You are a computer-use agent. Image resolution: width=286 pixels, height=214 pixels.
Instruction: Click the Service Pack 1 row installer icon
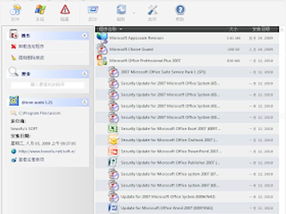[113, 72]
